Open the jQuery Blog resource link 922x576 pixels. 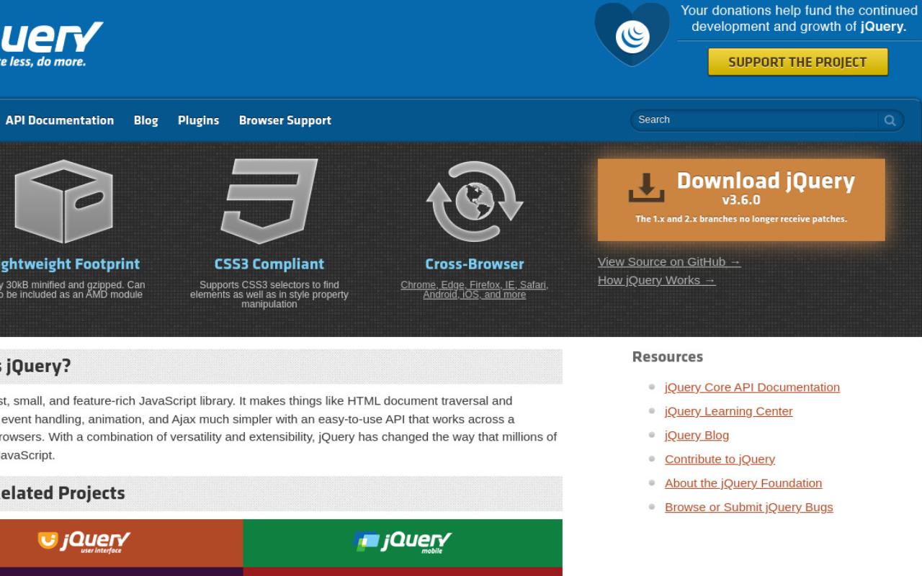pos(697,435)
